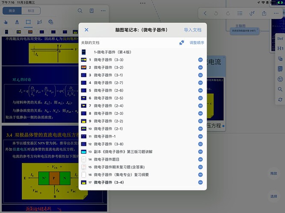Screen dimensions: 285x213
Task: Go back in the mind map toolbar
Action: [205, 13]
